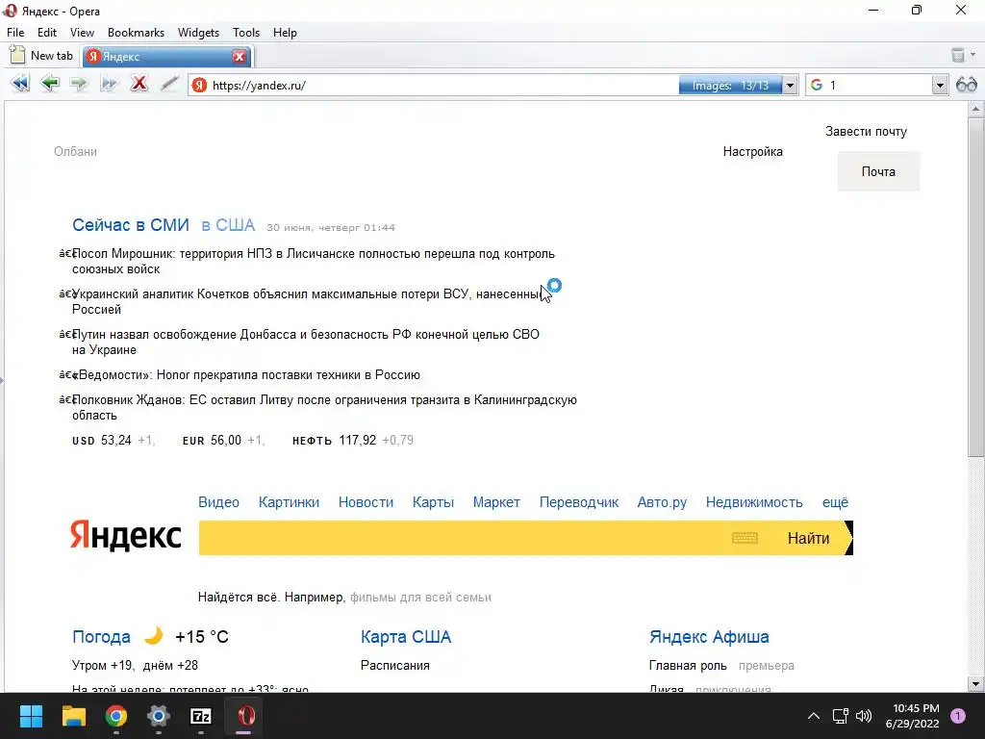Show hidden tray icons chevron
Image resolution: width=985 pixels, height=739 pixels.
pos(814,716)
